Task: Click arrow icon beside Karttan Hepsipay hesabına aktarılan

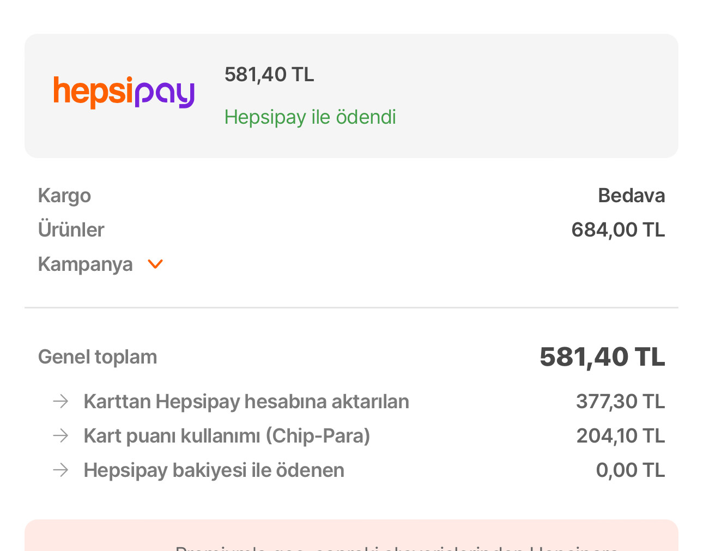Action: 60,402
